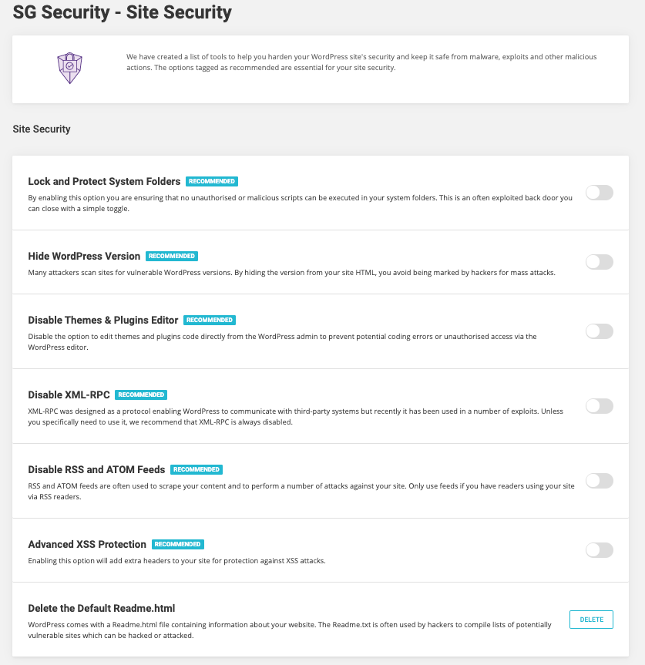Click the Hide WordPress Version title text

84,257
